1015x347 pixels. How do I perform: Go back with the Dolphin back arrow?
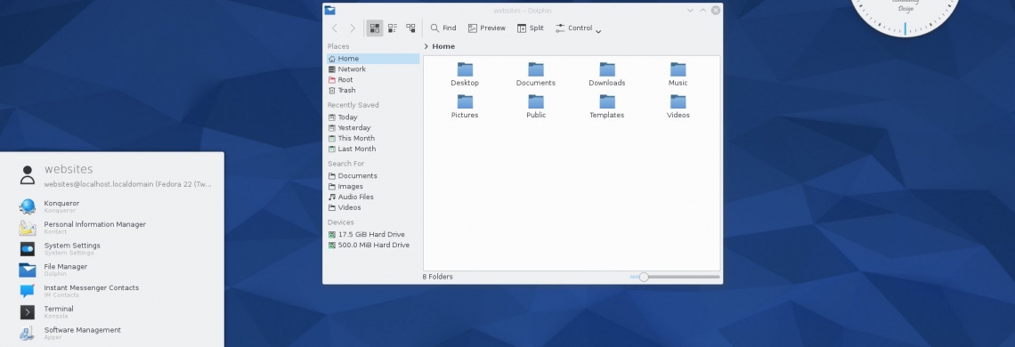(x=335, y=28)
